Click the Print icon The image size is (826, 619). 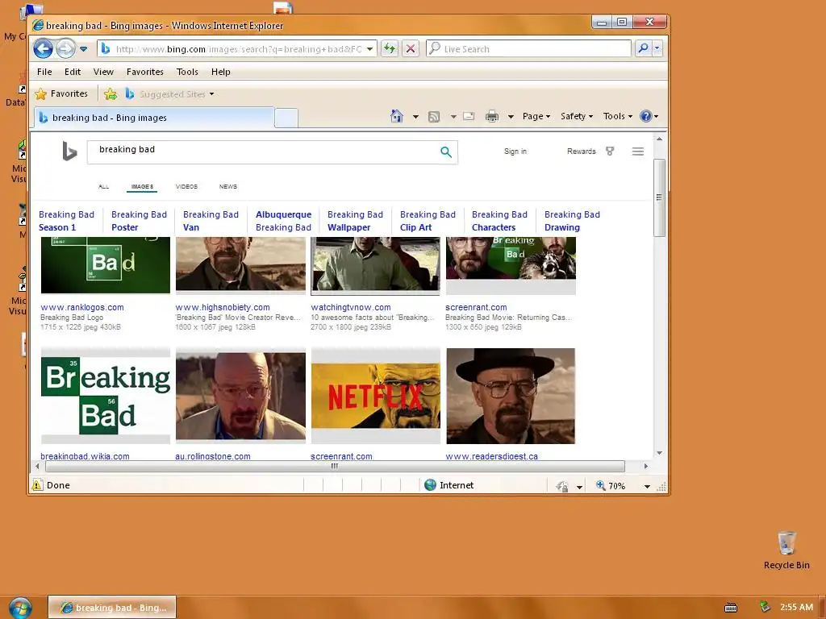[492, 116]
